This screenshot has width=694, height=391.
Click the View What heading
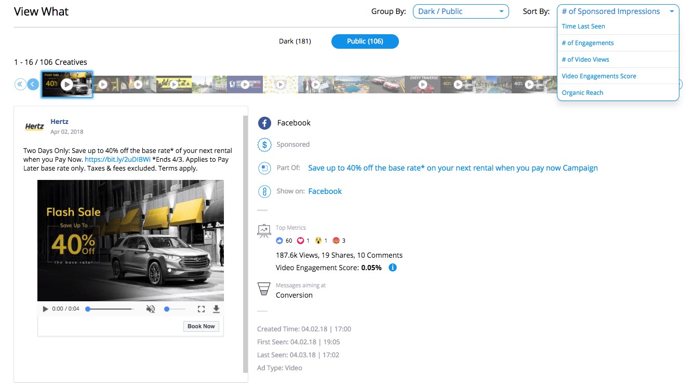pos(41,11)
